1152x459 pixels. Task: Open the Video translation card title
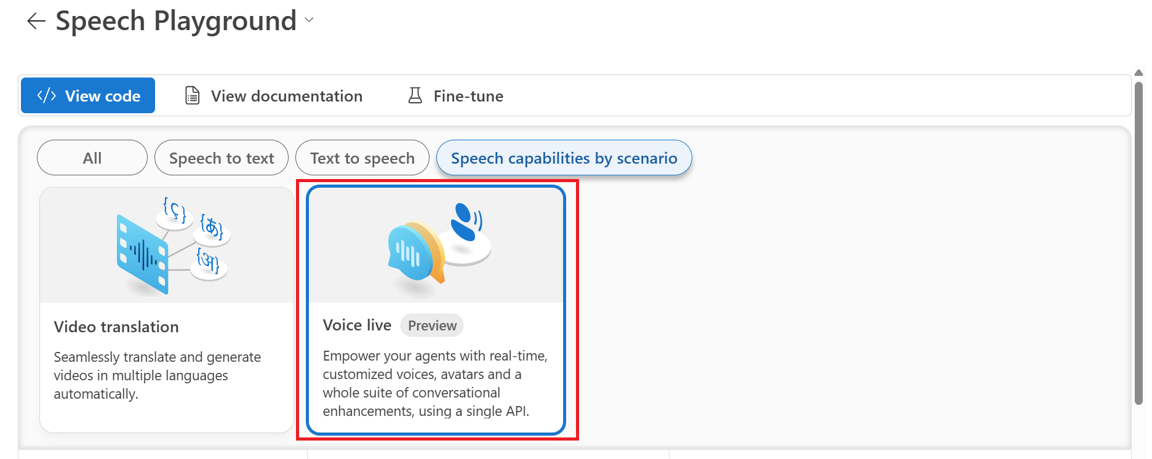(x=116, y=327)
